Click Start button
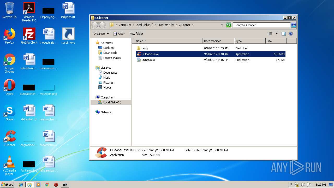This screenshot has height=188, width=334. 7,185
